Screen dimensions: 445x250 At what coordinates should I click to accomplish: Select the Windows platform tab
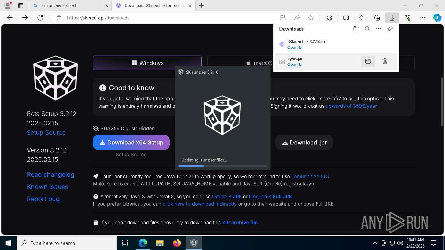coord(147,63)
